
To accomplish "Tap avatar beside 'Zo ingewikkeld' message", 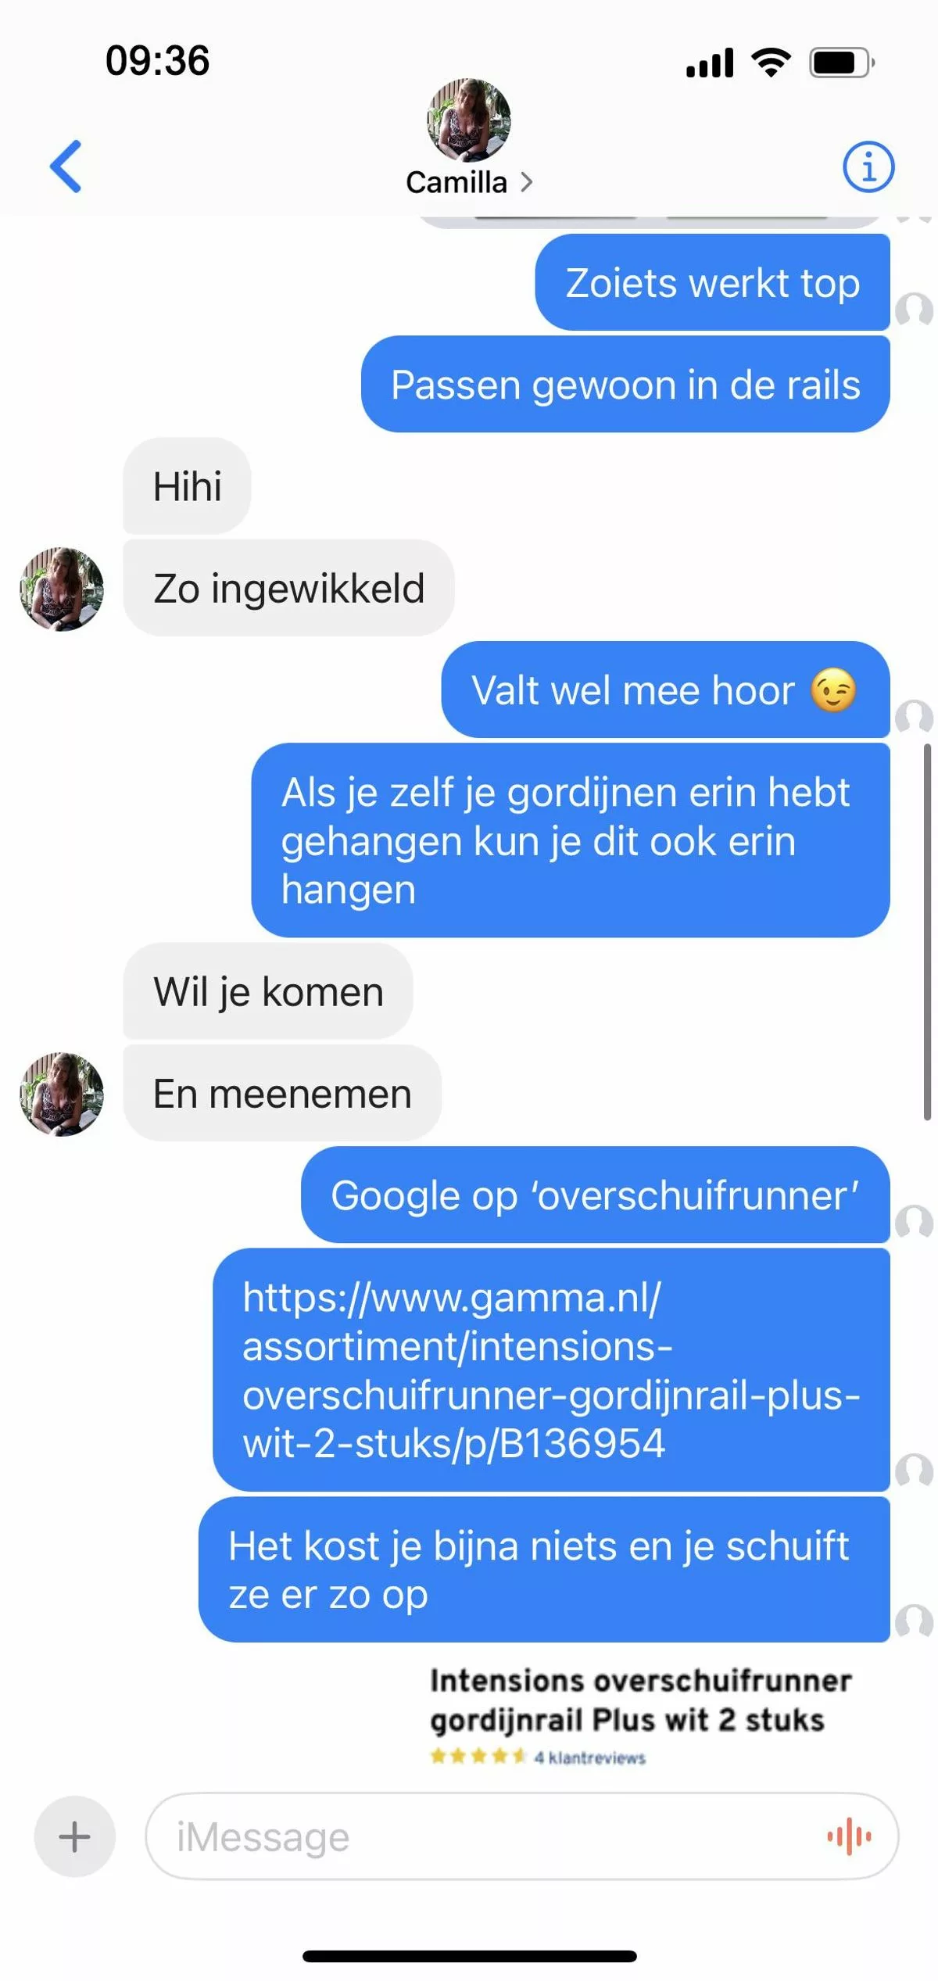I will (62, 589).
